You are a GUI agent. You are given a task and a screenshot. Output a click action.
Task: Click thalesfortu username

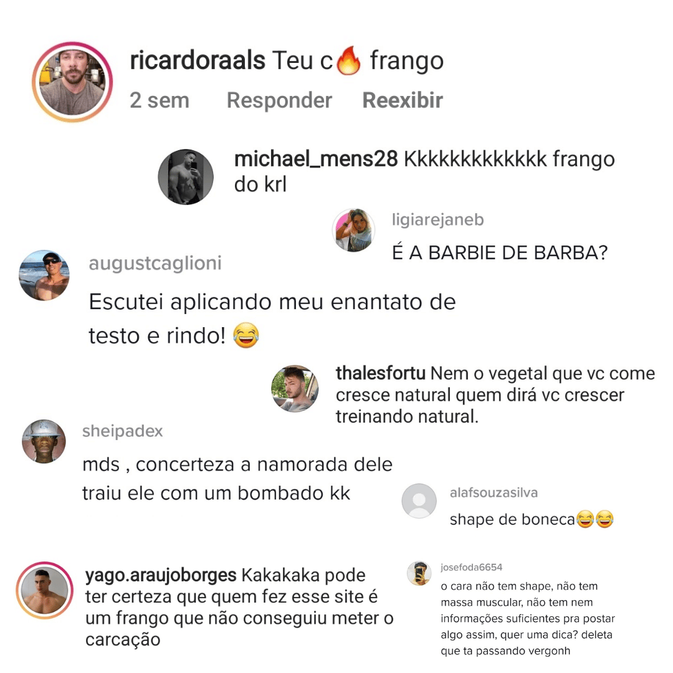380,373
